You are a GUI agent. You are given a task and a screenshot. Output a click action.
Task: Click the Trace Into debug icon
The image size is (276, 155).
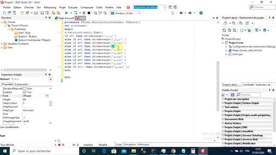point(95,13)
